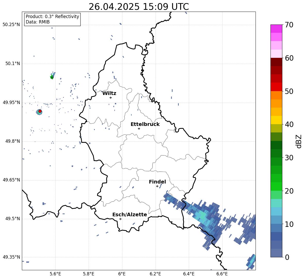Viewport: 305px width, 279px height.
Task: Click the 40 value on colorbar
Action: coord(289,124)
